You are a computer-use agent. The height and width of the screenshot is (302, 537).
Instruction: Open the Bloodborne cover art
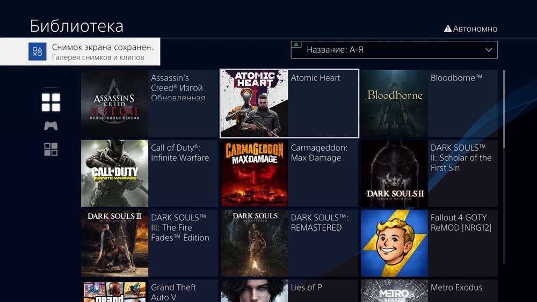pos(394,104)
